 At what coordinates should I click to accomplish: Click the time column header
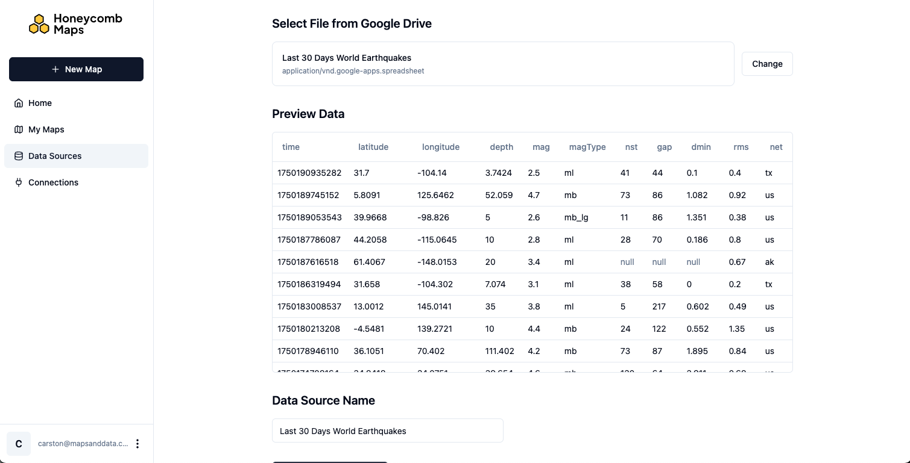click(x=291, y=147)
